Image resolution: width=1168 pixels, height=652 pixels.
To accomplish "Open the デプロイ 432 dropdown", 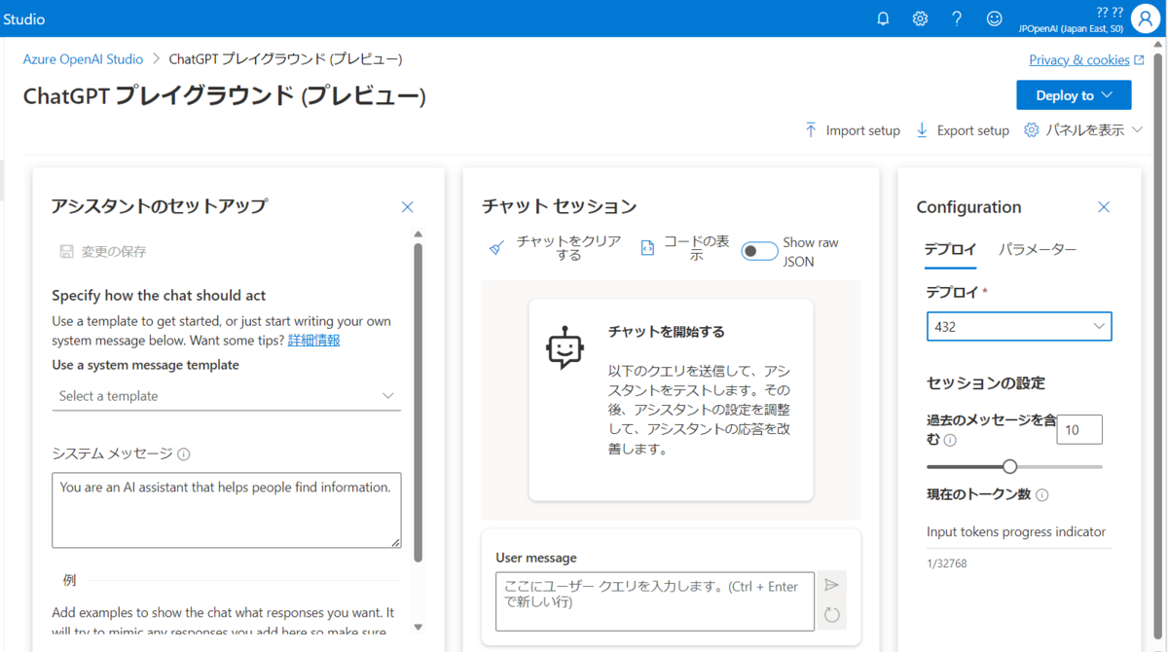I will (1019, 326).
